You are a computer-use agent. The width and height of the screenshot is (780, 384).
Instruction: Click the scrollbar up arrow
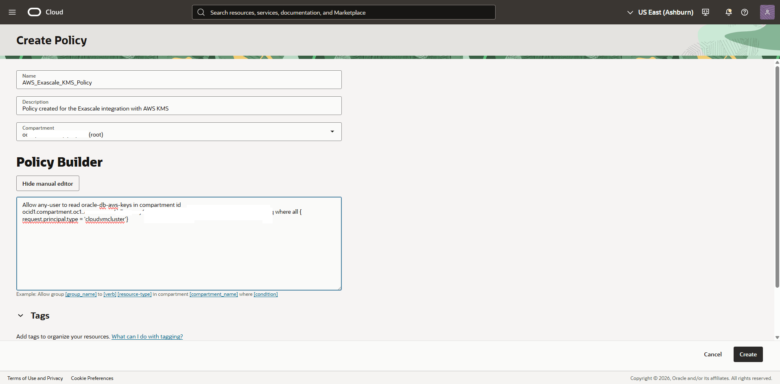[x=777, y=63]
